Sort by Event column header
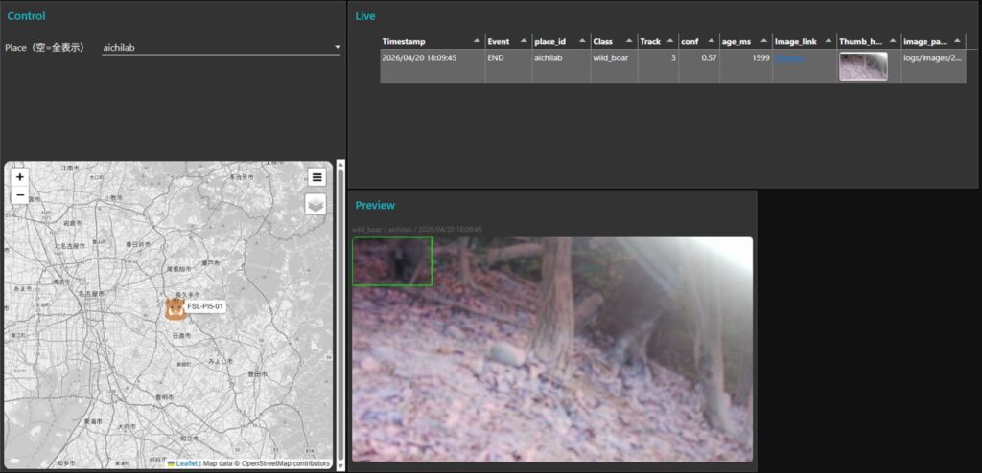This screenshot has width=982, height=473. (499, 41)
